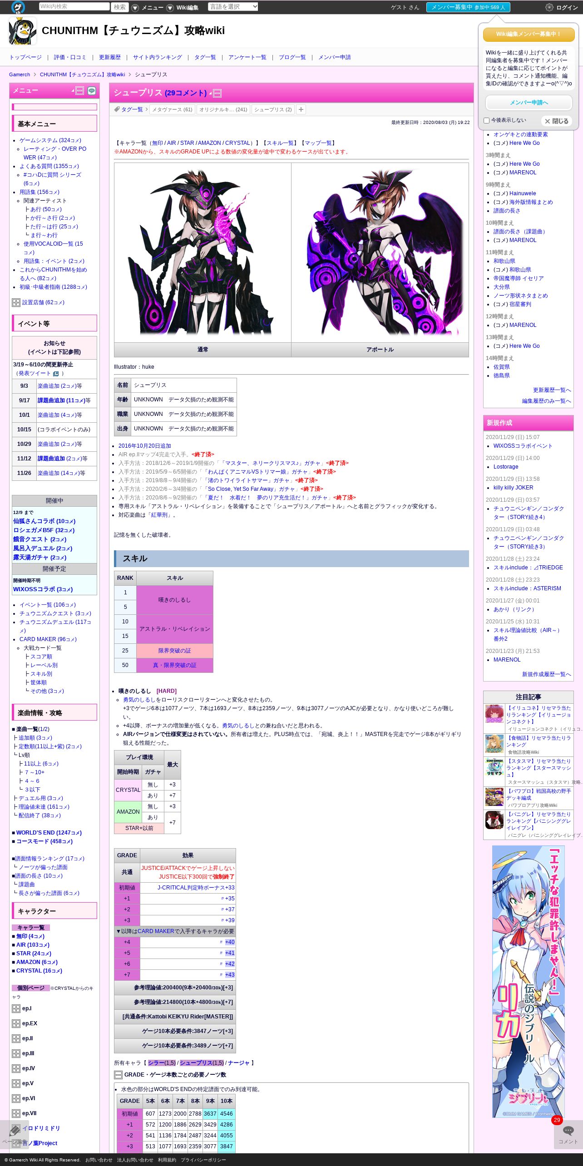The image size is (583, 1166).
Task: Collapse the メニュー sidebar panel via minus icon
Action: (x=80, y=91)
